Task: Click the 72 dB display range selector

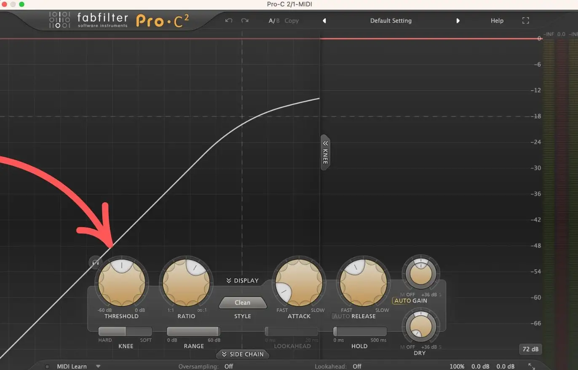Action: [x=530, y=349]
